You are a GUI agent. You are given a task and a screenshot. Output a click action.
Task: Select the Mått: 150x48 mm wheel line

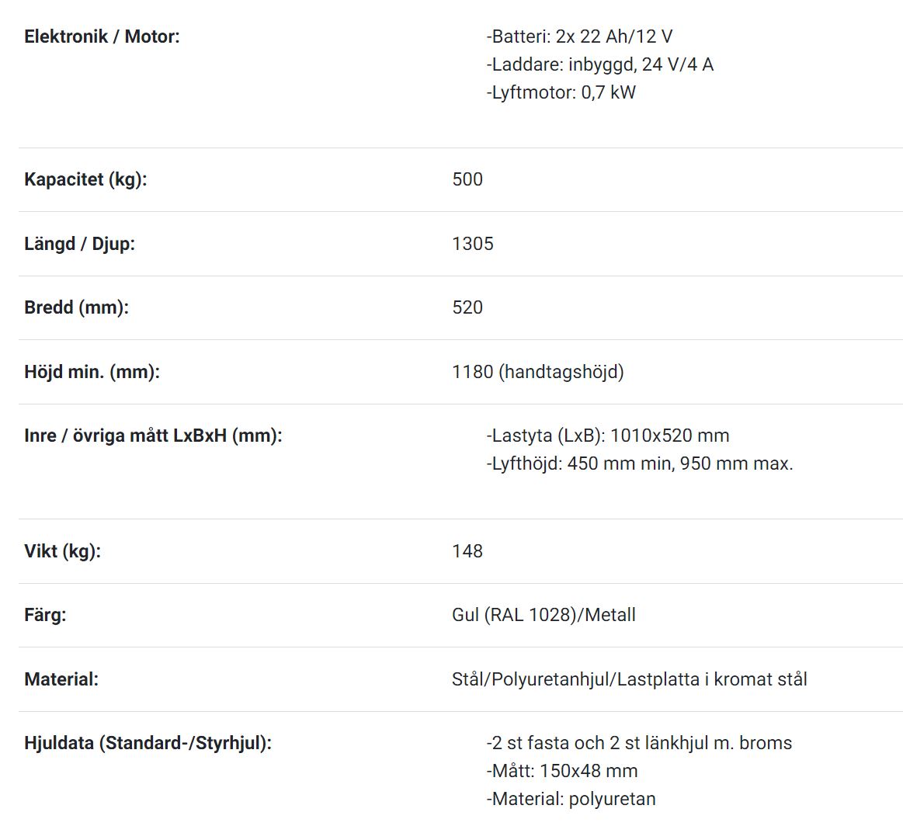tap(562, 772)
